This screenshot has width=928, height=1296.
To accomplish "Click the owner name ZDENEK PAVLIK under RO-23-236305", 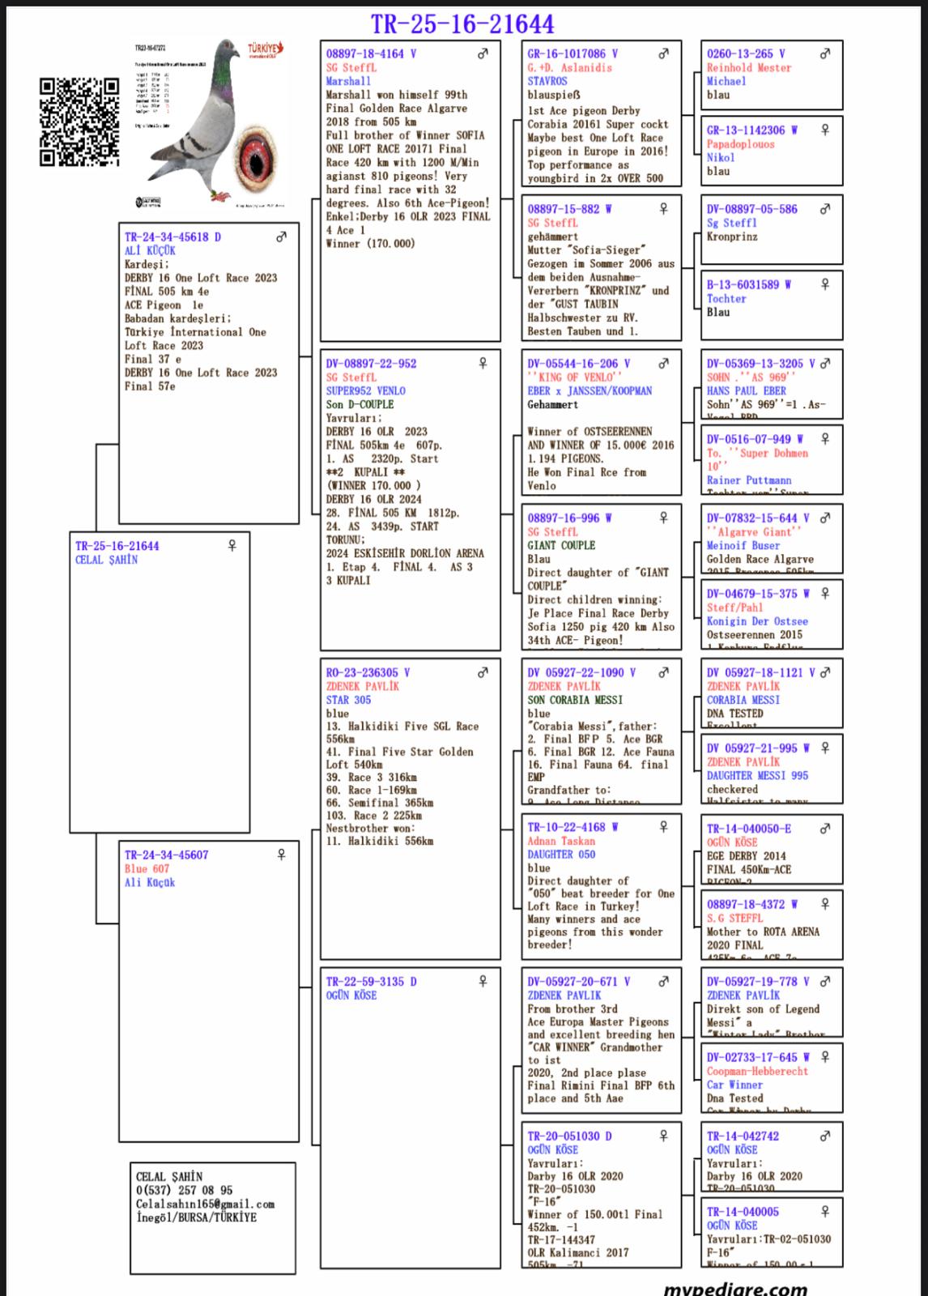I will (362, 686).
